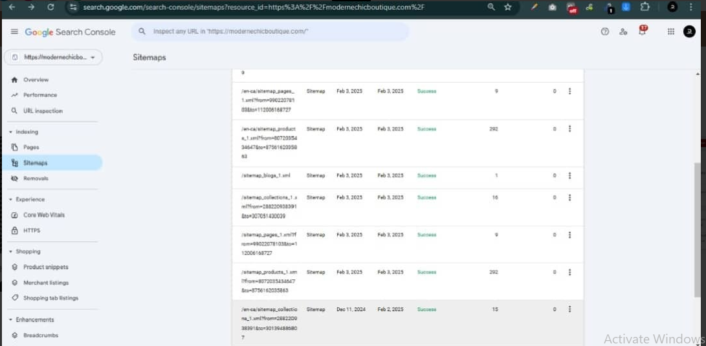
Task: Reload the page with the refresh icon
Action: (51, 7)
